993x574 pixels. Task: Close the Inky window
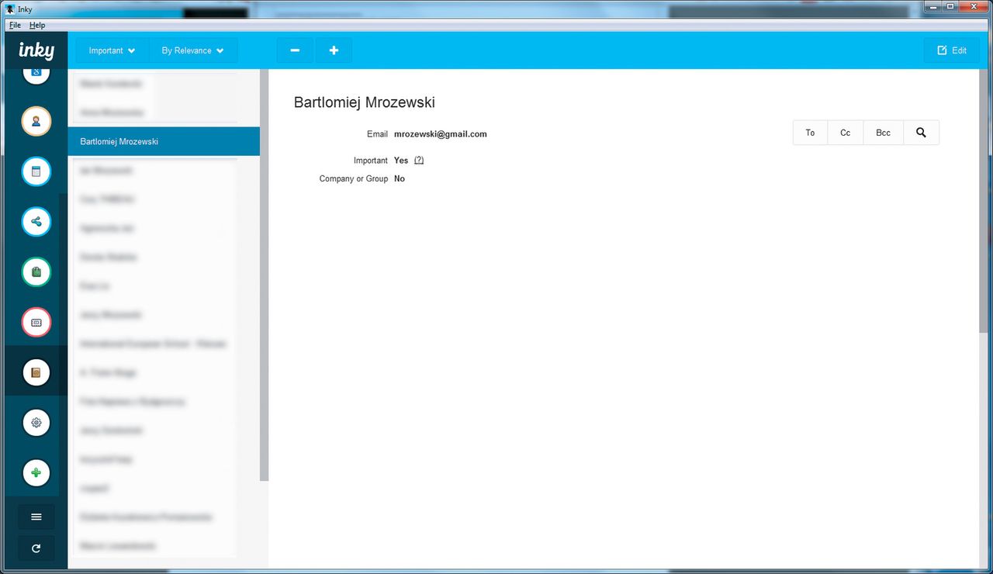click(x=974, y=6)
